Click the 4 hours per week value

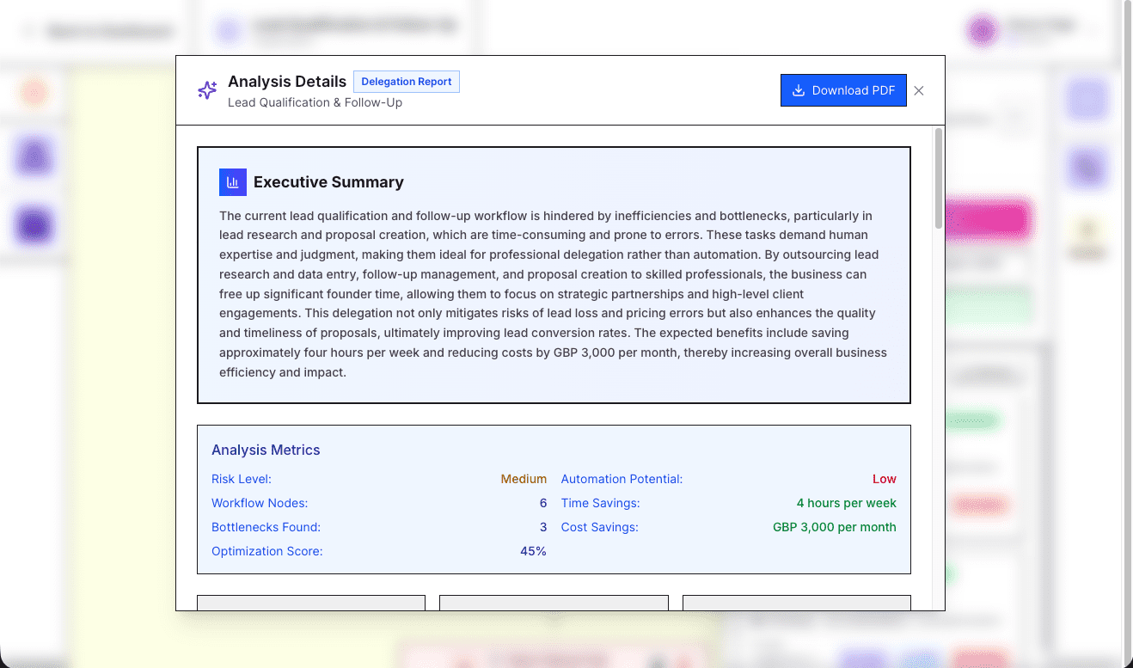click(846, 503)
